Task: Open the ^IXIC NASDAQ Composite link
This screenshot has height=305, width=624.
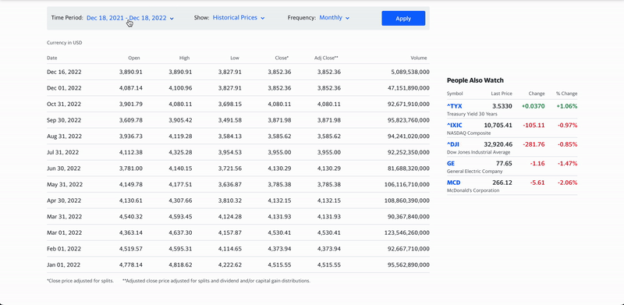Action: (x=455, y=126)
